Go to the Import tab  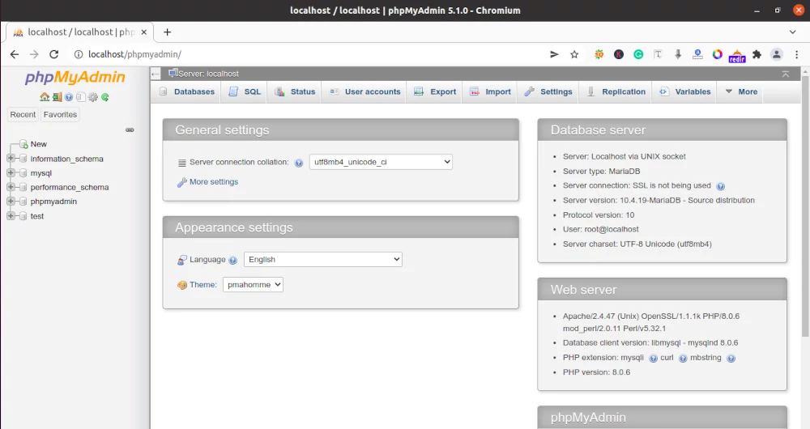point(490,92)
